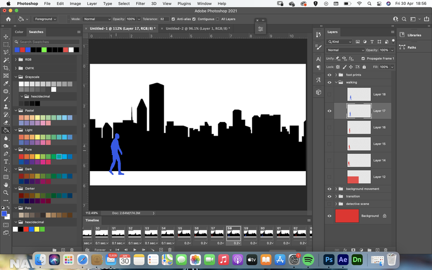Hide Layer 17 with its eye icon
This screenshot has height=270, width=432.
coord(329,111)
